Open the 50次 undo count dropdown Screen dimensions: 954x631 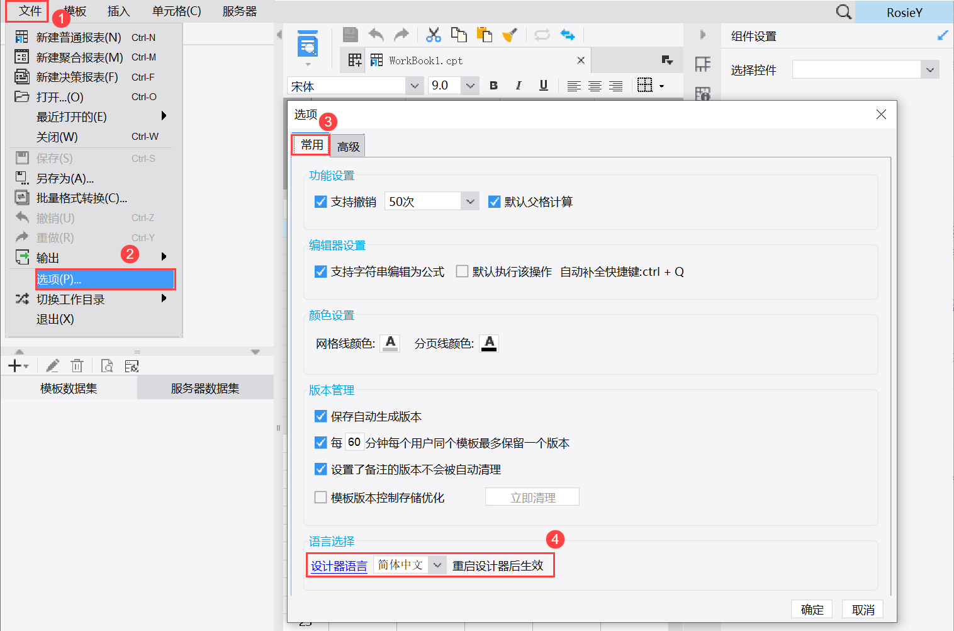coord(470,202)
